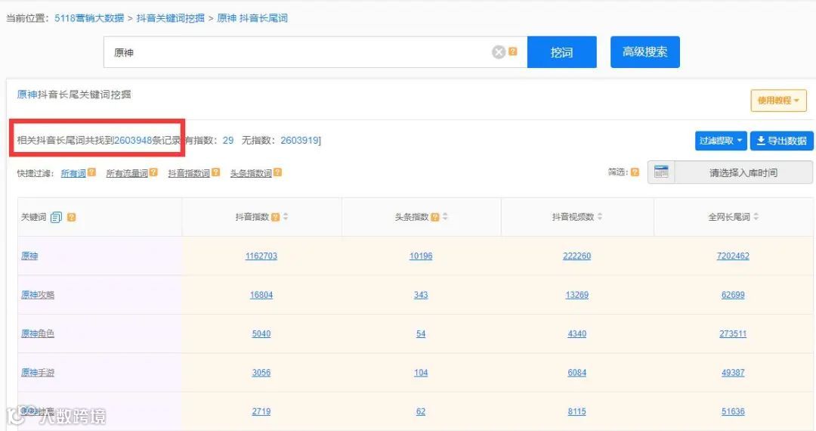This screenshot has height=431, width=816.
Task: Select the 所有词 quick filter
Action: [73, 173]
